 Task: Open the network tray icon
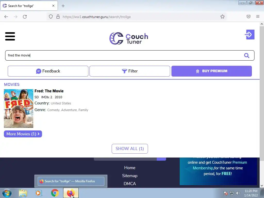point(232,193)
